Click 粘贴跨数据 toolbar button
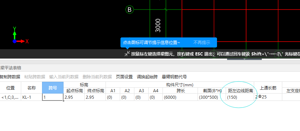Viewport: 300px width, 131px height. click(x=35, y=77)
